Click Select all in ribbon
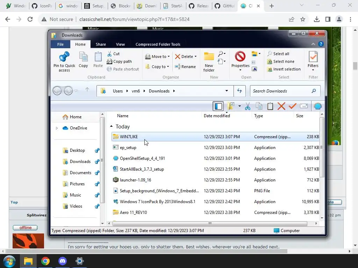The width and height of the screenshot is (358, 268). click(278, 54)
